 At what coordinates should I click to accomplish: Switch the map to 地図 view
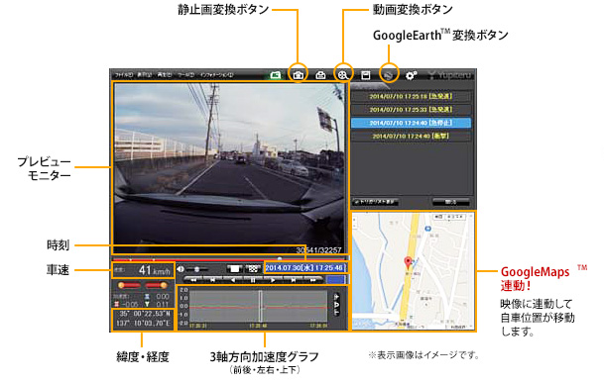438,217
